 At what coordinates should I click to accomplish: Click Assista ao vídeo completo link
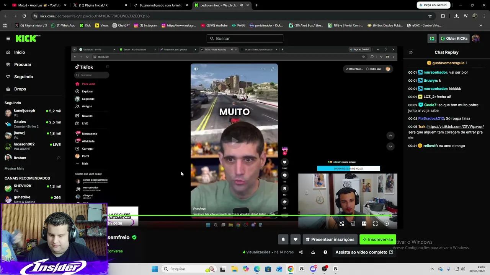tap(364, 252)
